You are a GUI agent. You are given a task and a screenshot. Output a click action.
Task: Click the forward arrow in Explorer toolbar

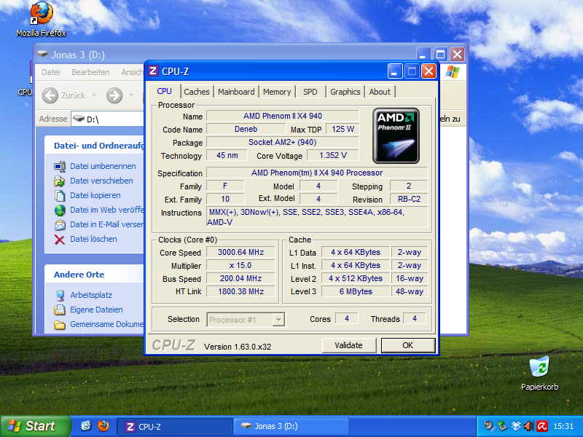[x=114, y=95]
